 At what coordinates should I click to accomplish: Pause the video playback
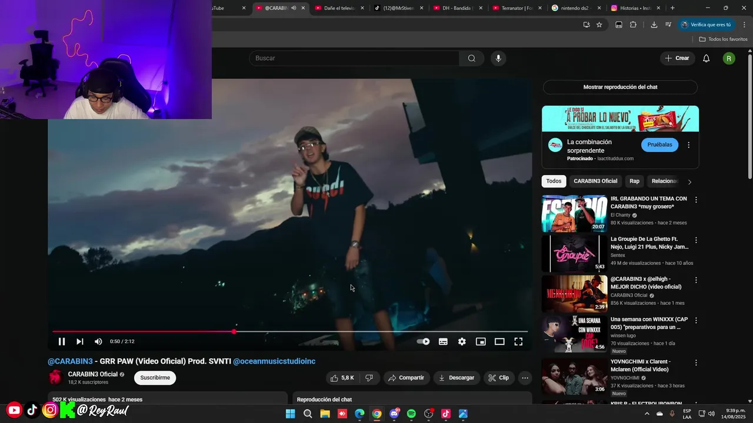click(61, 341)
